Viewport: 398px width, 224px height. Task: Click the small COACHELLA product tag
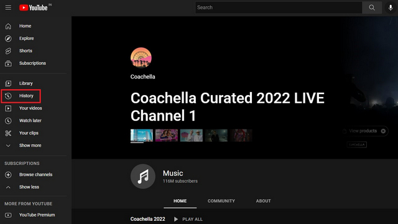click(356, 144)
